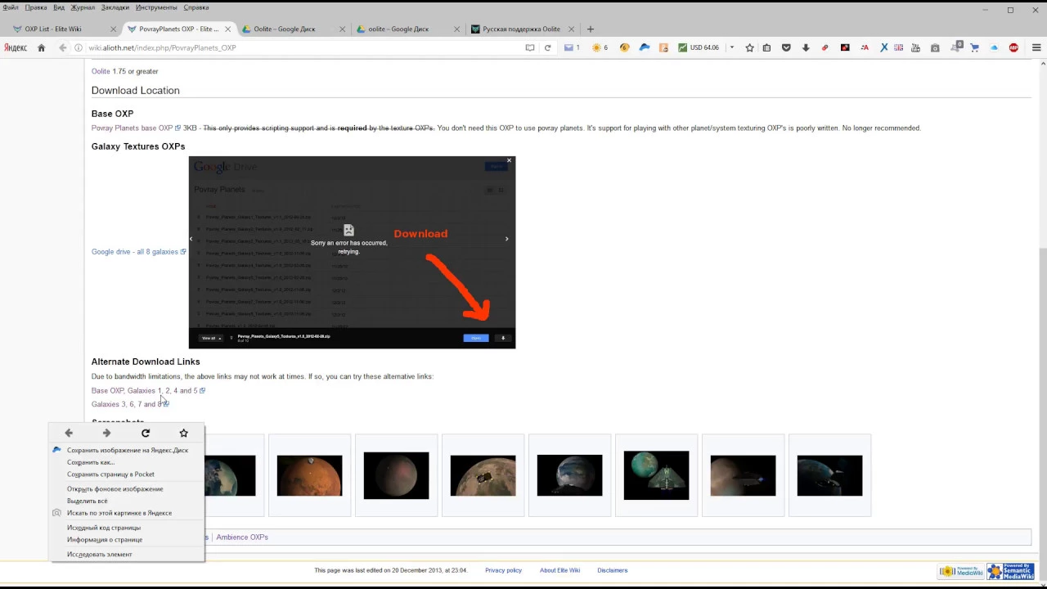Open the Файл menu
Viewport: 1047px width, 589px height.
[x=11, y=7]
